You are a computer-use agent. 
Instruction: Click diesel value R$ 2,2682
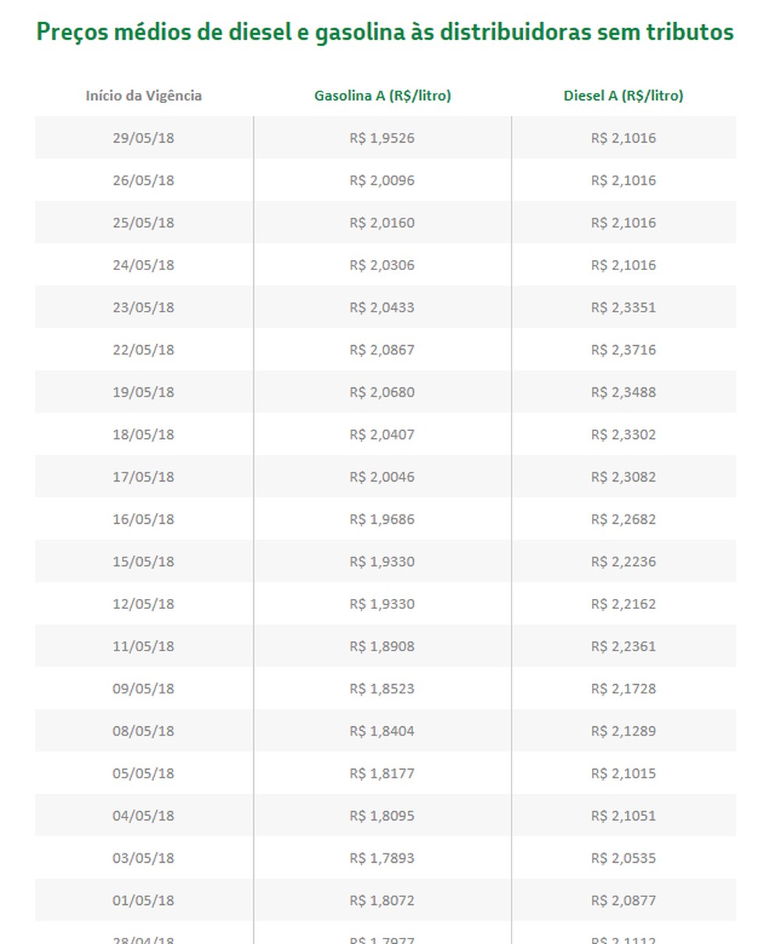point(623,519)
